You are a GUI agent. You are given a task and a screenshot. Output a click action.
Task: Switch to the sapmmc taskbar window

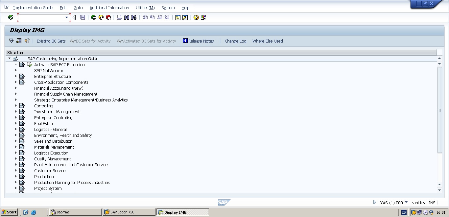pyautogui.click(x=75, y=212)
